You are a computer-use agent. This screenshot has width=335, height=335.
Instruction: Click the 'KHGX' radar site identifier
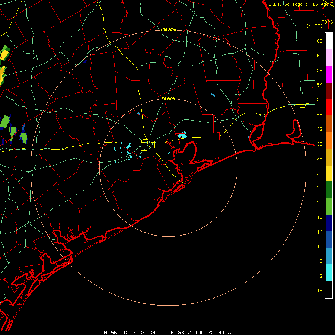[178, 332]
